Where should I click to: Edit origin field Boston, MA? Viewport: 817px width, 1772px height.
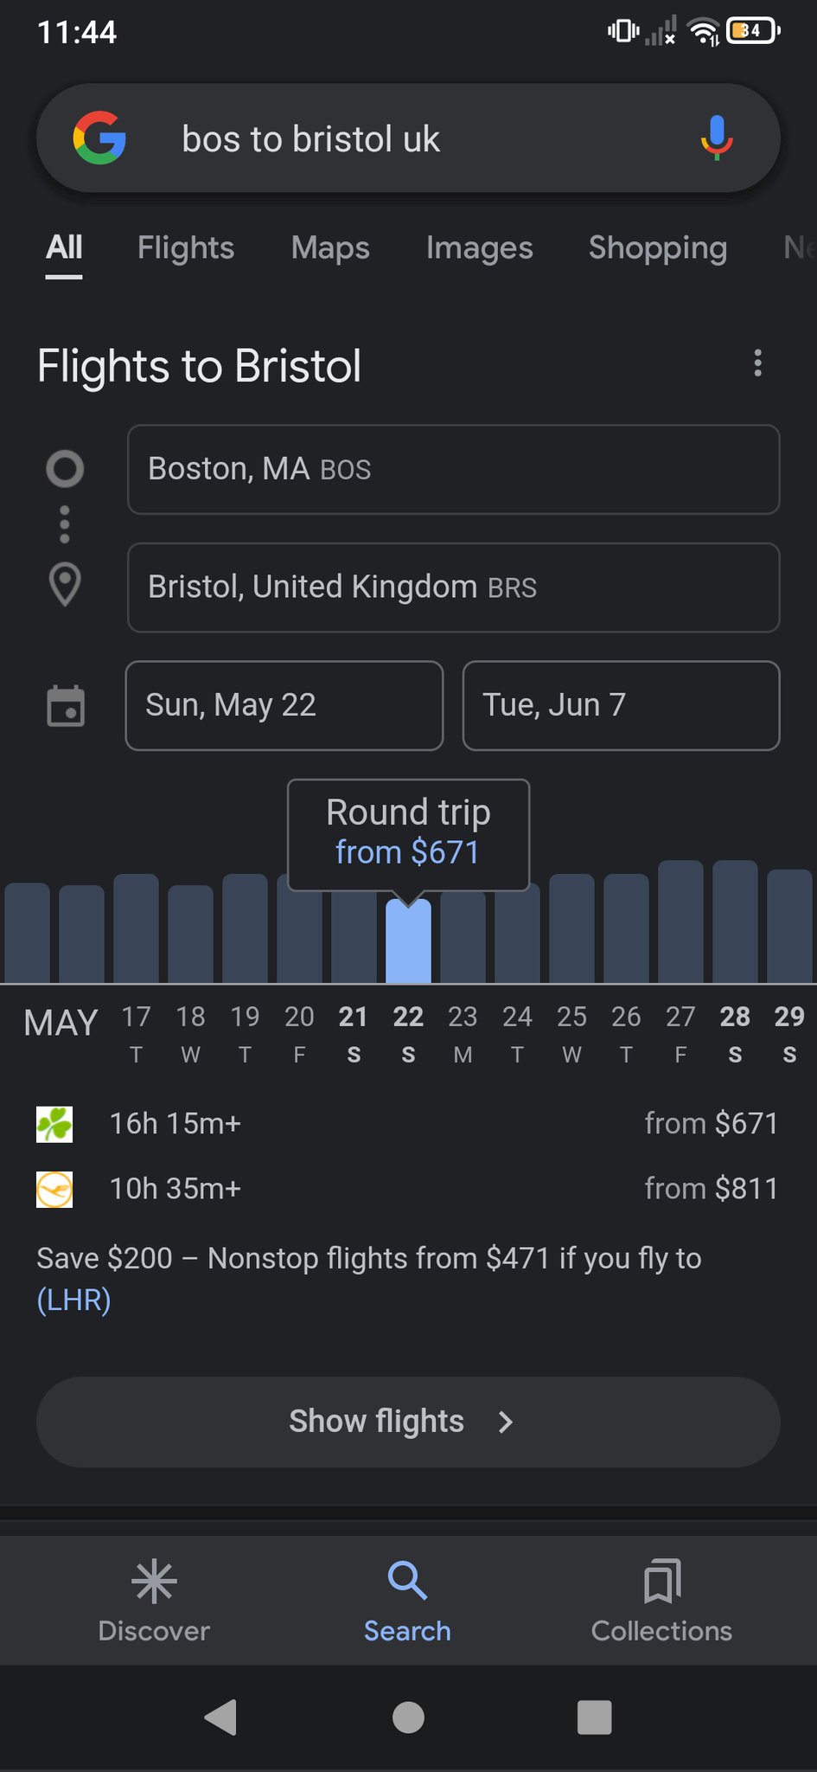[x=453, y=469]
